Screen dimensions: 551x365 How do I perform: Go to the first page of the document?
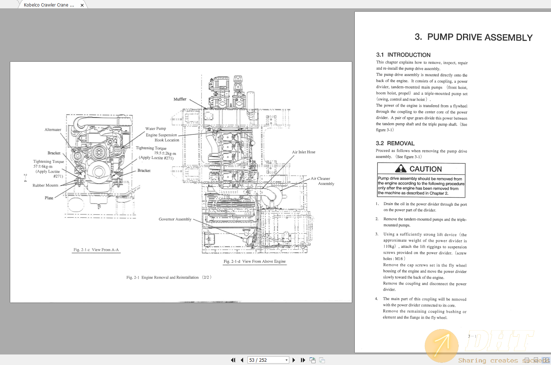[233, 360]
